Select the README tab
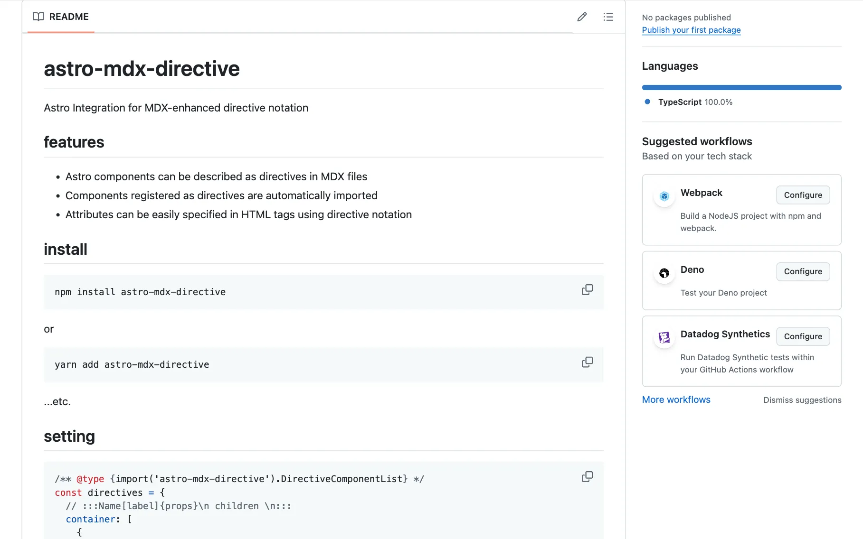The width and height of the screenshot is (863, 539). coord(61,17)
